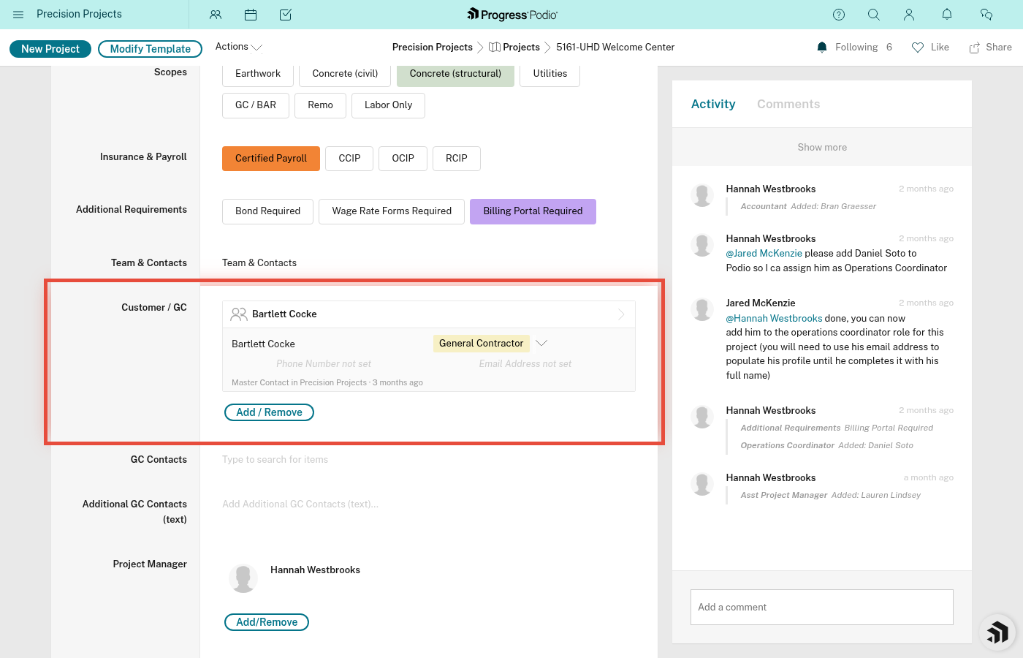Click GC Contacts search field
This screenshot has height=658, width=1023.
tap(428, 460)
